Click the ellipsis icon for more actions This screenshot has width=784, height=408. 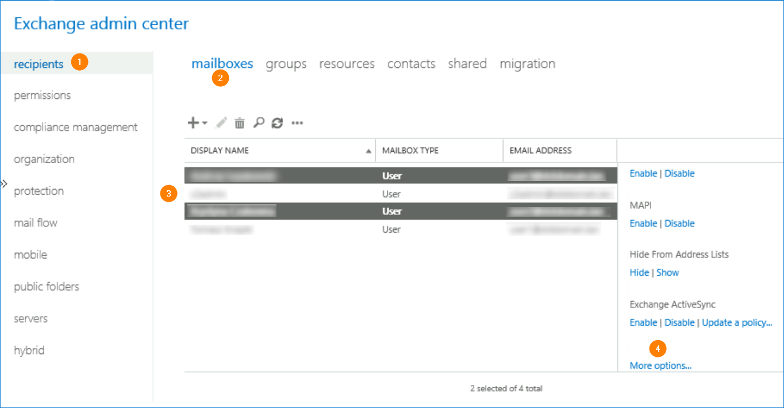coord(297,122)
